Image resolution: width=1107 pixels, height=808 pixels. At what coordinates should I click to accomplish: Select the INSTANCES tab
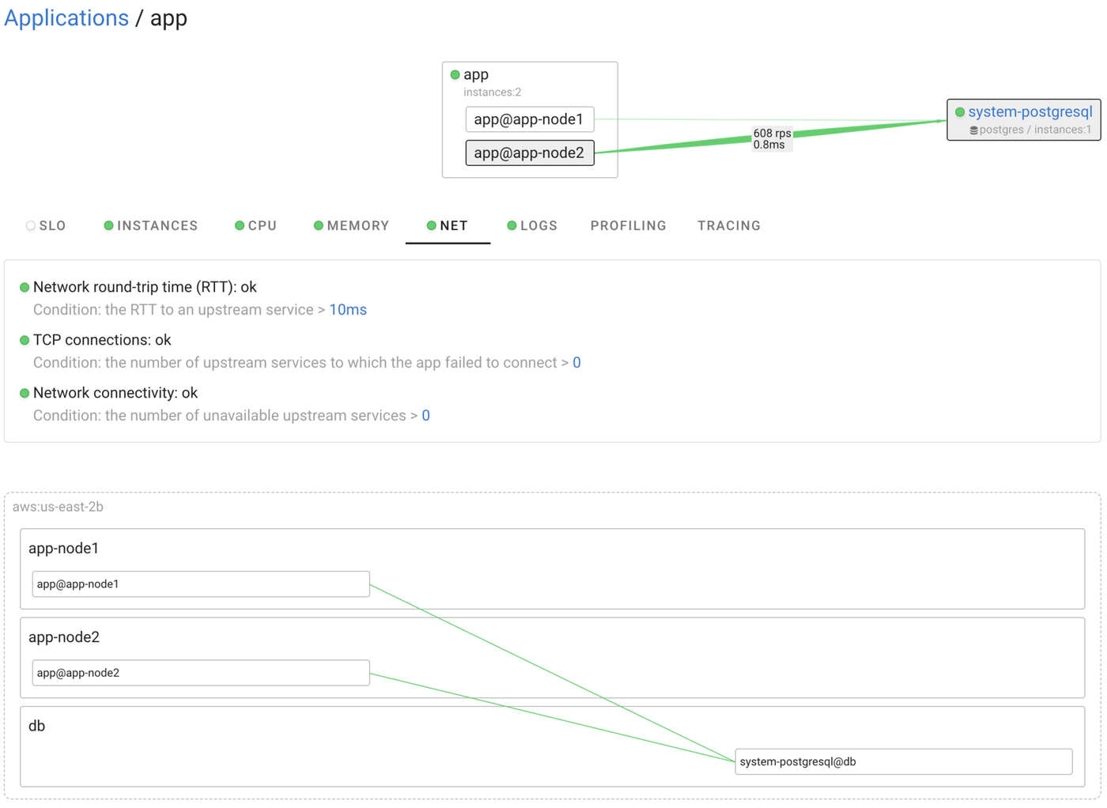157,225
